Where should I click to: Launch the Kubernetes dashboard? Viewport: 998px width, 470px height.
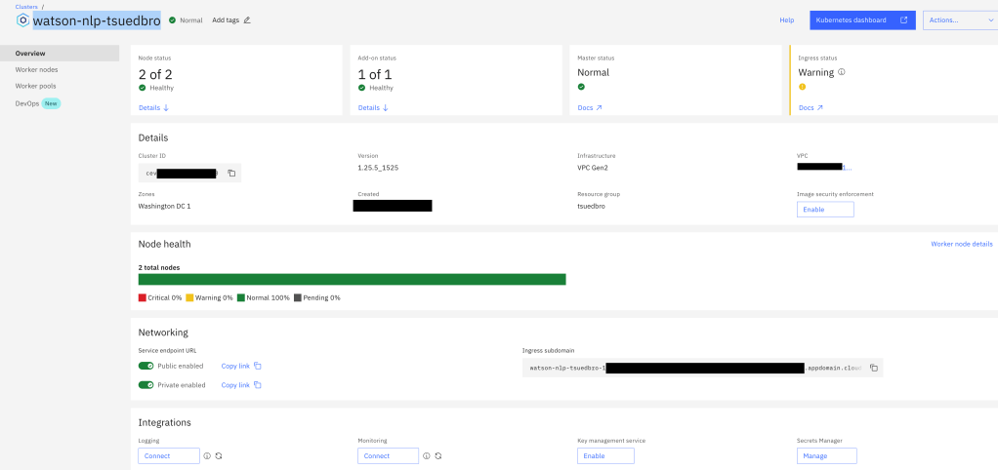pos(862,20)
